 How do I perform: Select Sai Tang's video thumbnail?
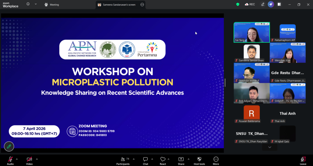[252, 32]
